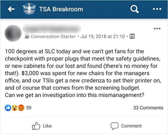Open the post options three-dot menu
This screenshot has width=168, height=134.
coord(157,28)
